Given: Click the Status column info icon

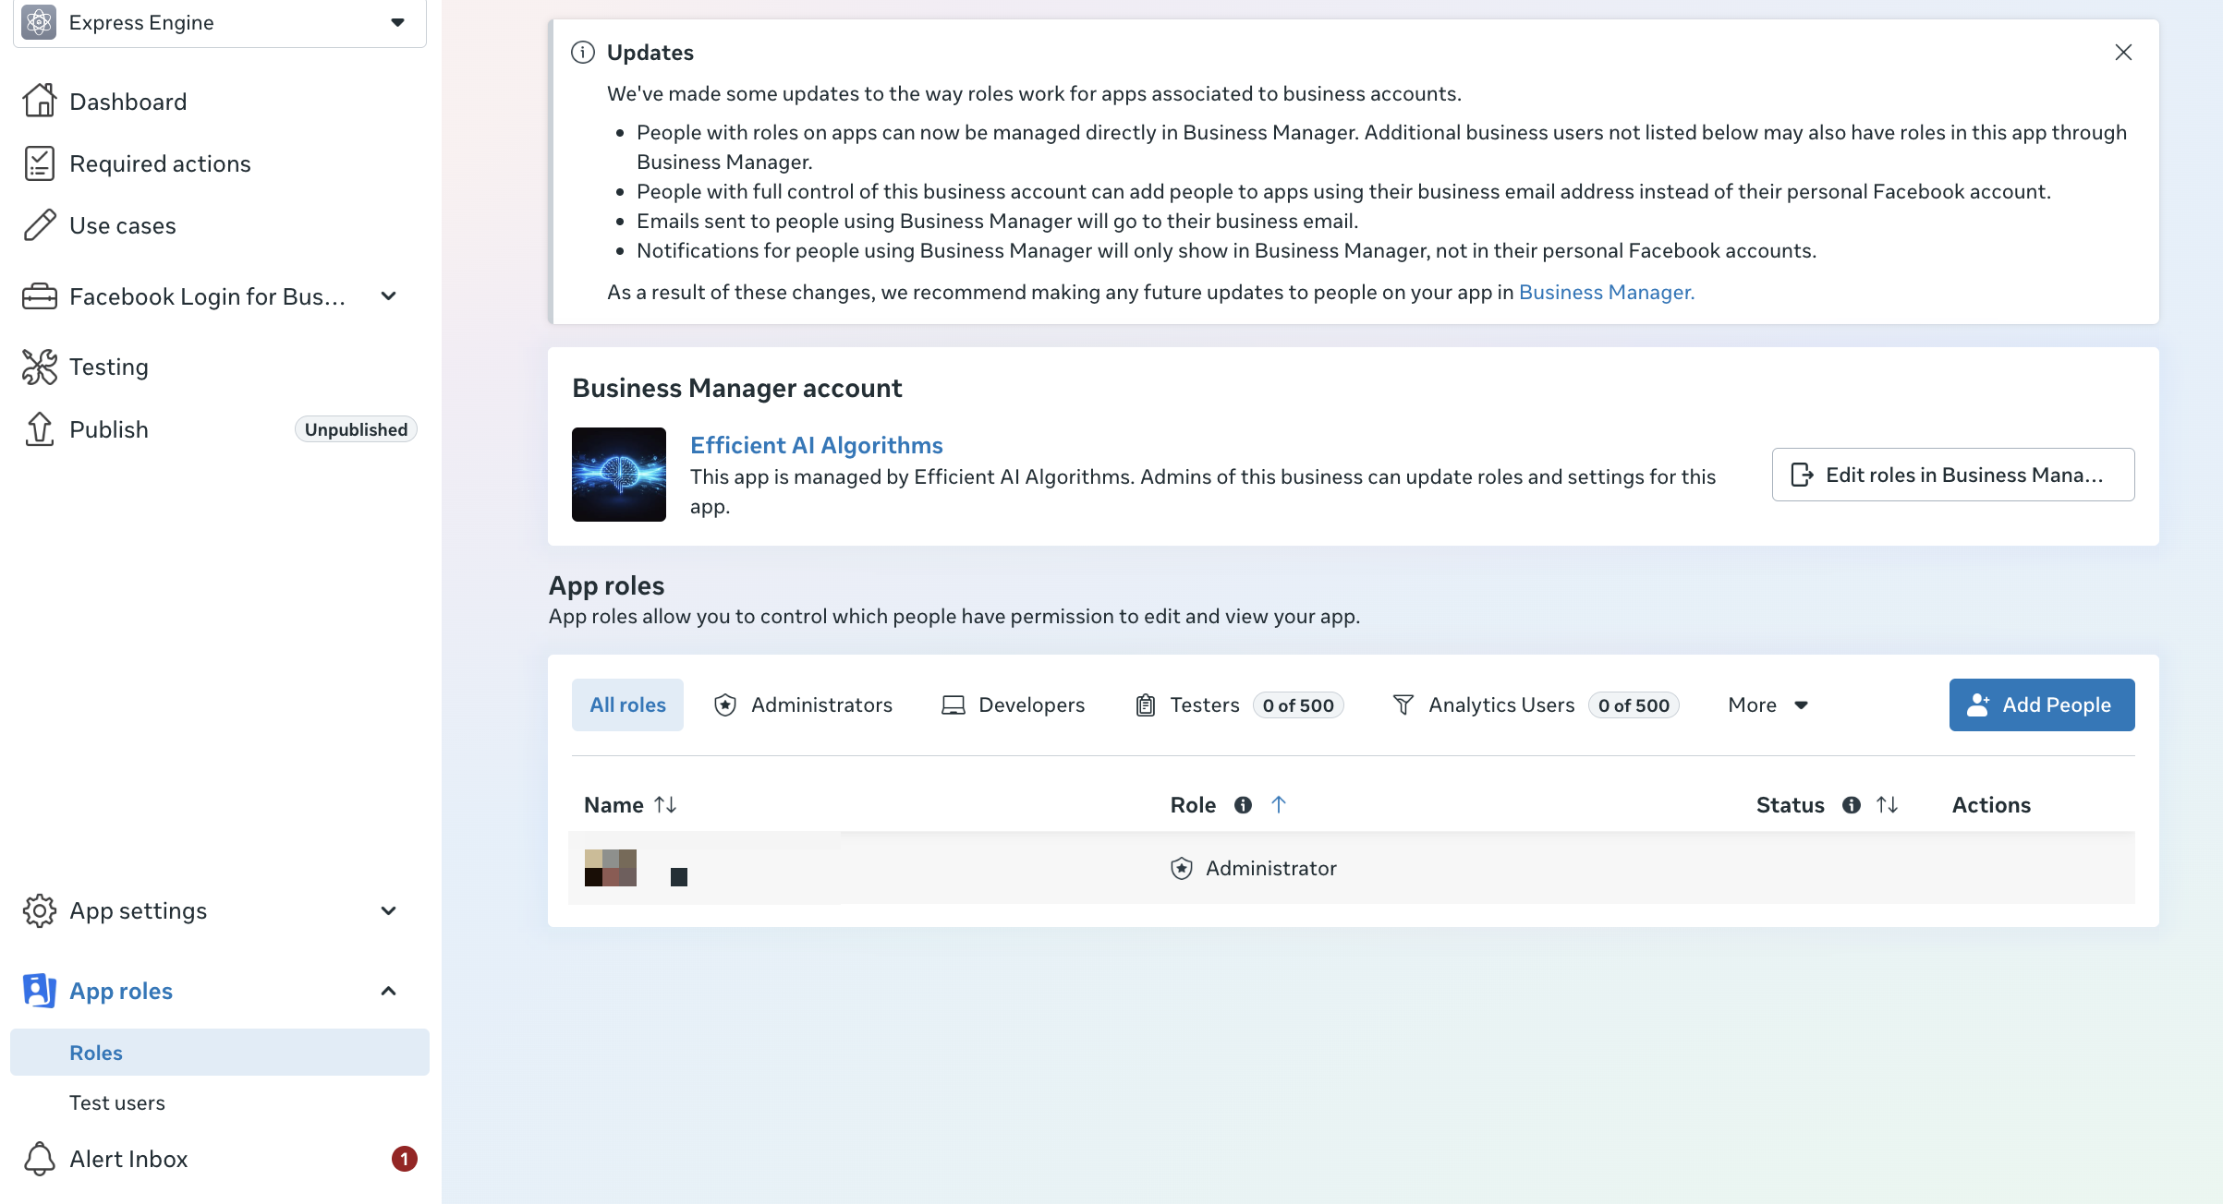Looking at the screenshot, I should click(1851, 804).
